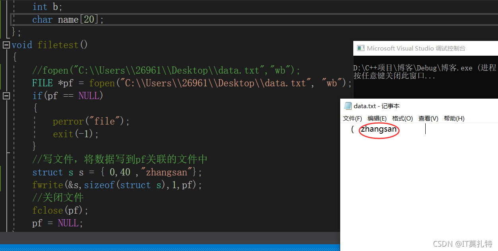Click the perror("file"); line
The width and height of the screenshot is (498, 251).
(x=91, y=121)
